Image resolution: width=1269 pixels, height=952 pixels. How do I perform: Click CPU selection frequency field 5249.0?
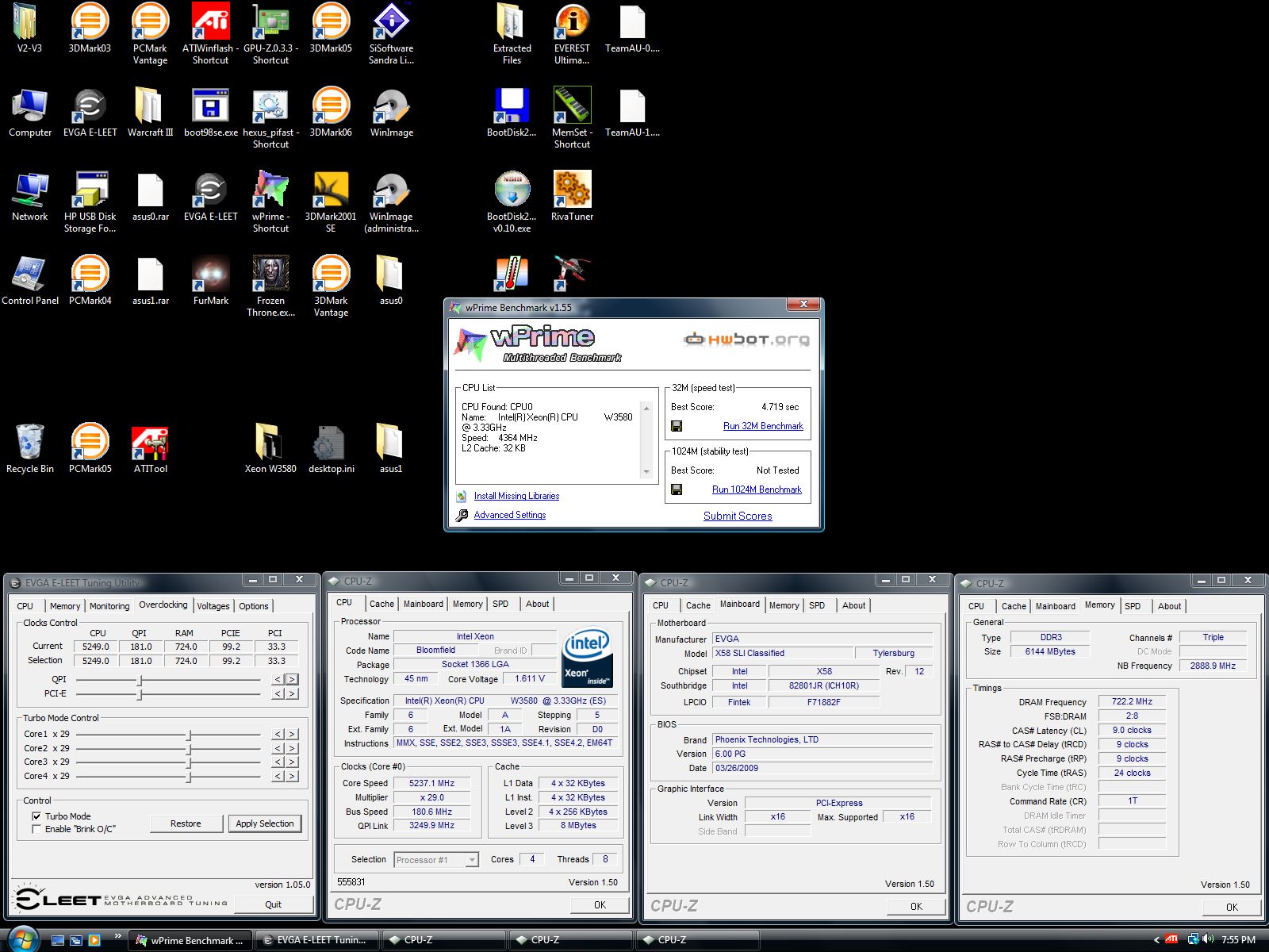97,661
